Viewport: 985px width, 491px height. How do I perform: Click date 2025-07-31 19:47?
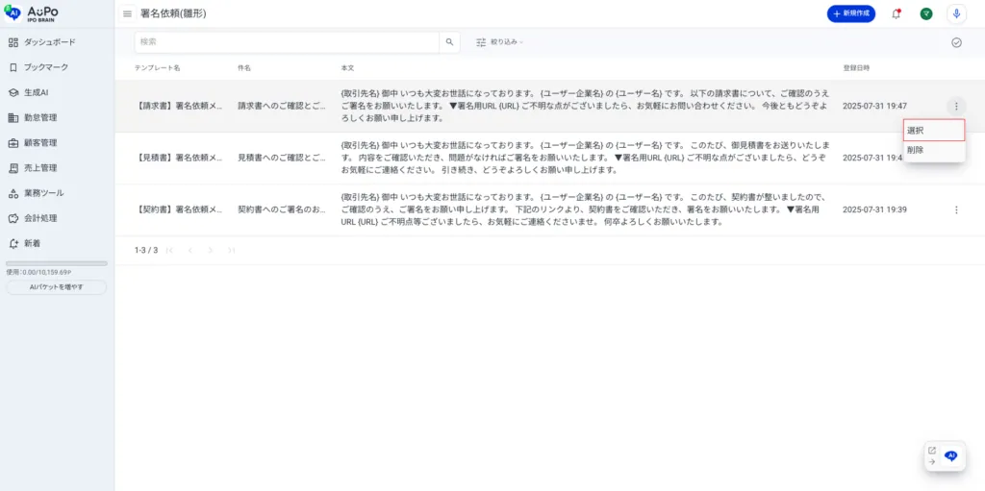[874, 106]
